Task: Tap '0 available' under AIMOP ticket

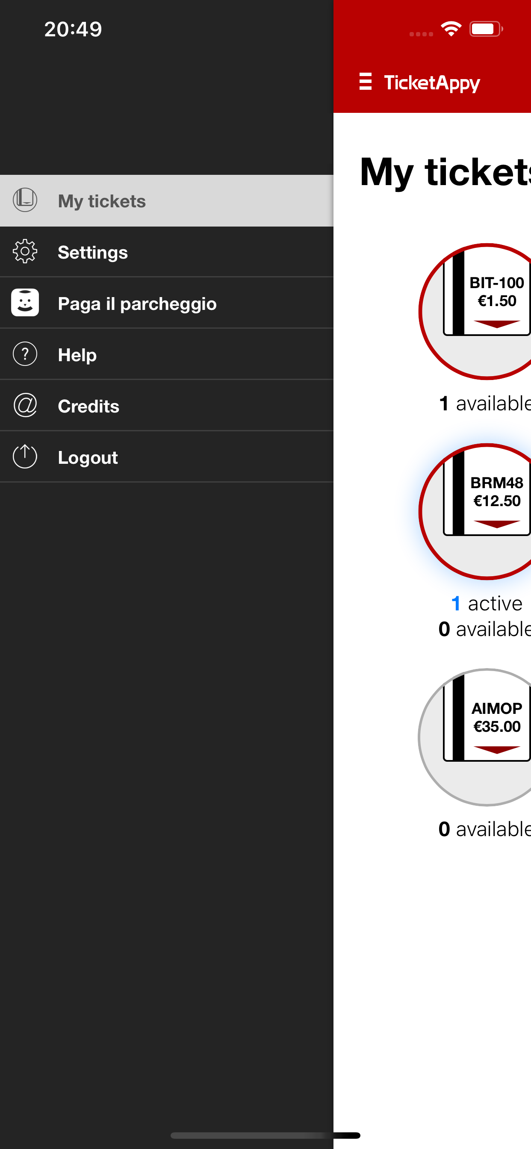Action: point(485,829)
